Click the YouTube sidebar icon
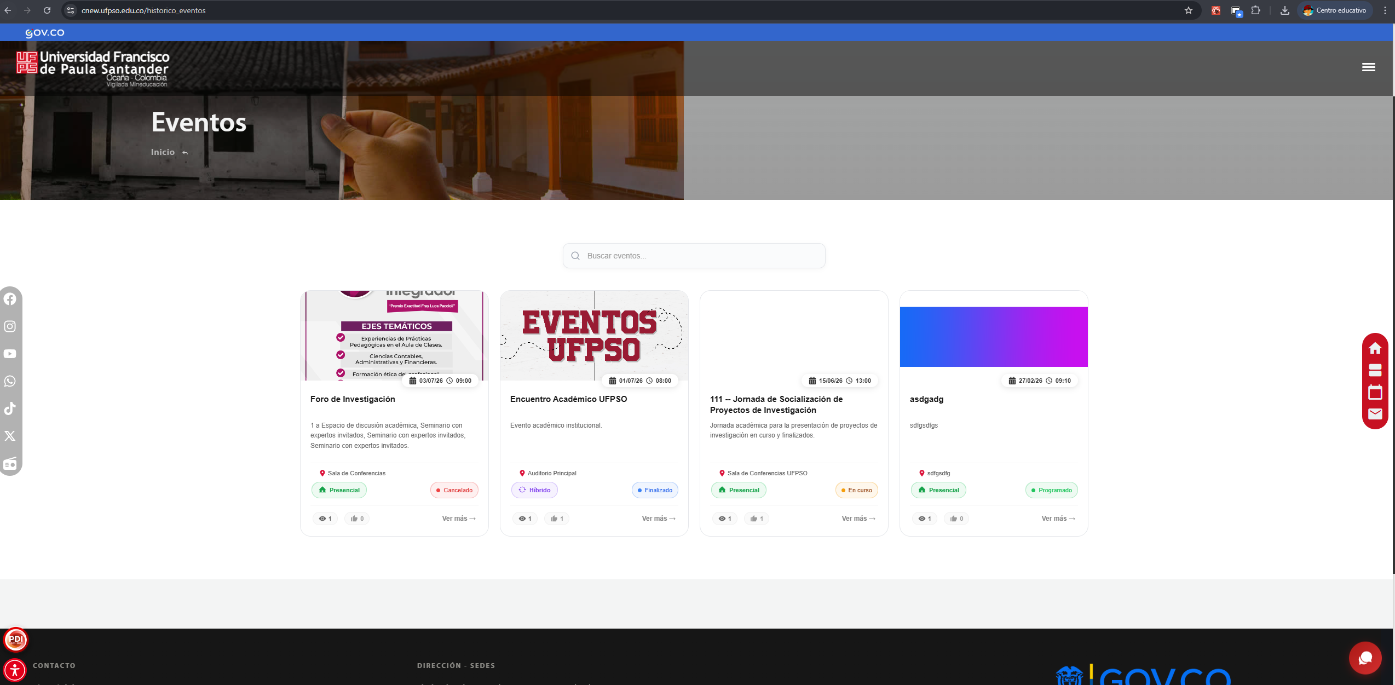 coord(10,354)
